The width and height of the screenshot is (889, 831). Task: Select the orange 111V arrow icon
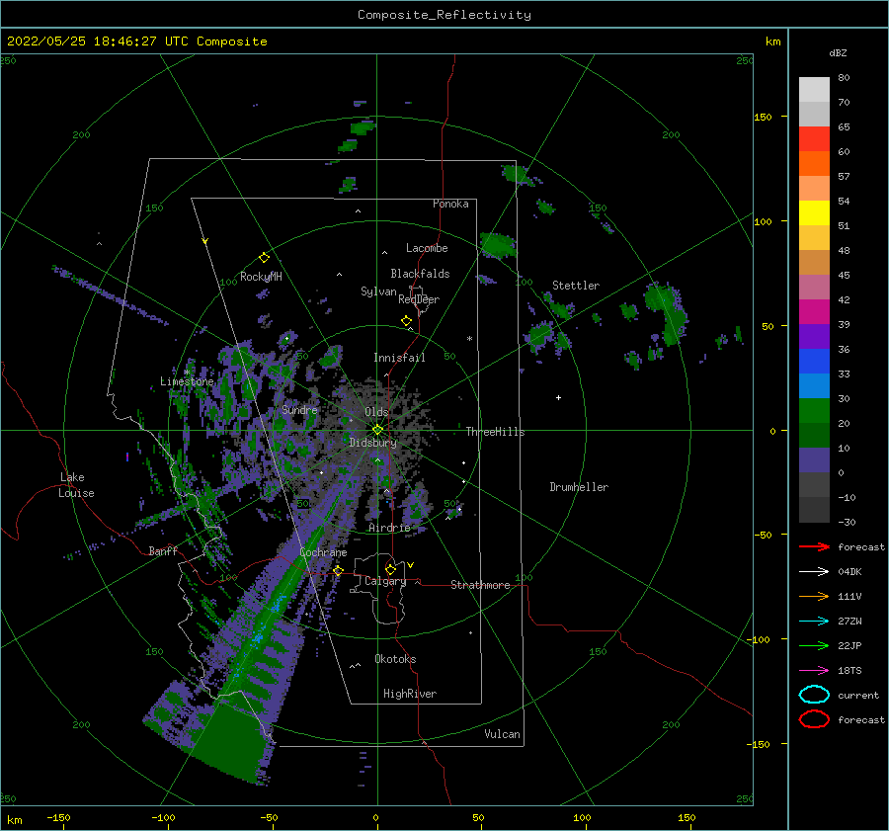(814, 596)
